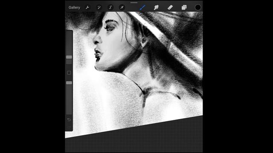The height and width of the screenshot is (153, 273).
Task: Select the Eraser tool
Action: pyautogui.click(x=170, y=8)
